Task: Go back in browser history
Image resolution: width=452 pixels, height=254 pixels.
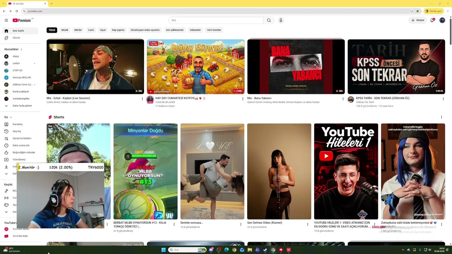Action: (4, 11)
